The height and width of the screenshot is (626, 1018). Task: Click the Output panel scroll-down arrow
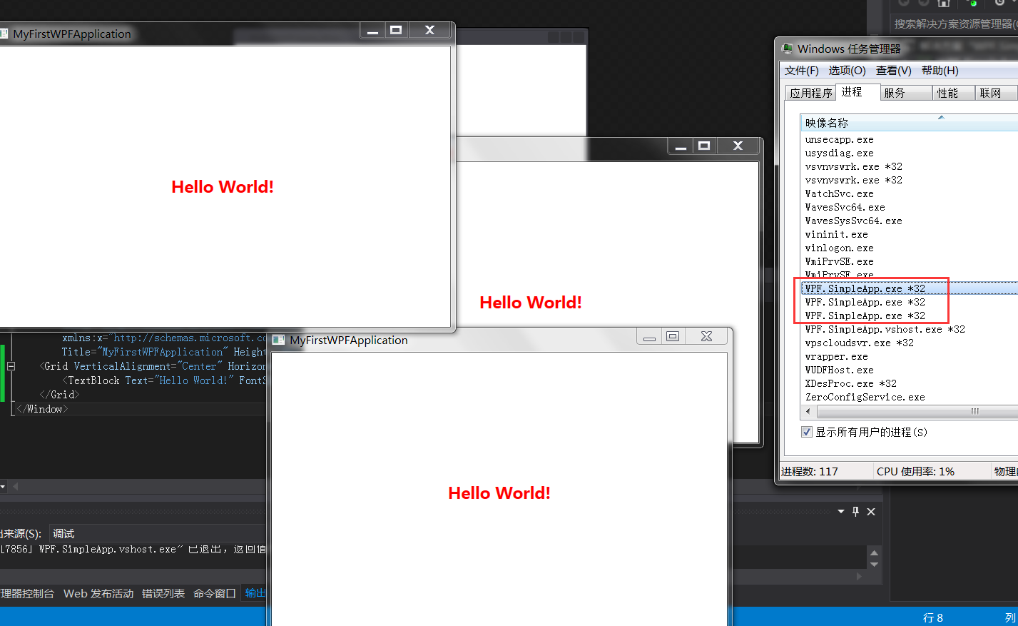pos(875,564)
